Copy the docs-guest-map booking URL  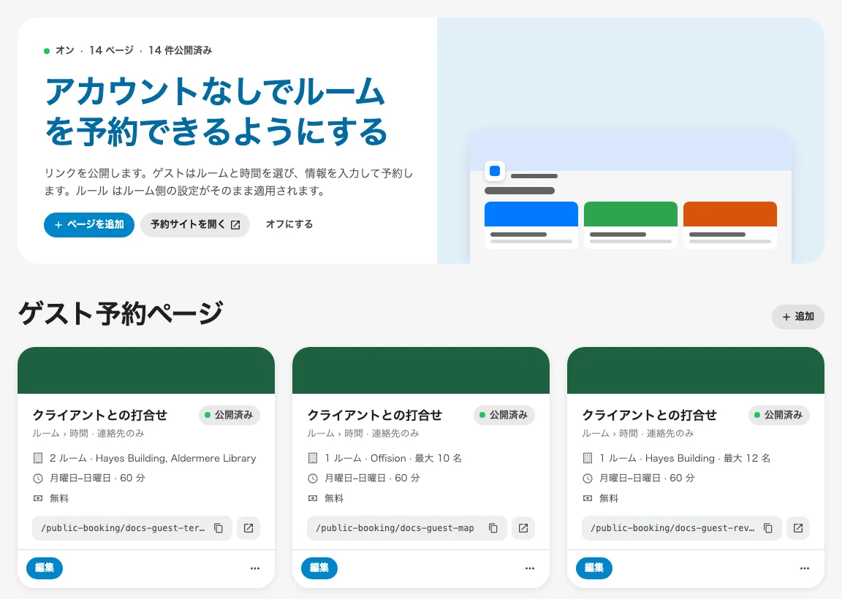tap(493, 528)
